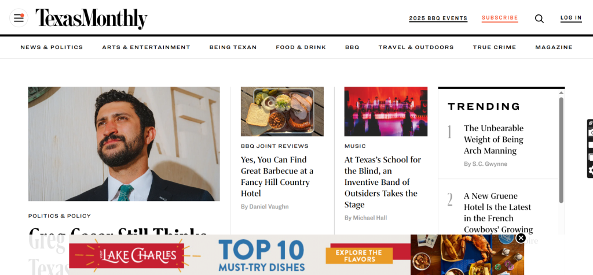593x275 pixels.
Task: Click the Trending panel scroll-up arrow
Action: point(561,93)
